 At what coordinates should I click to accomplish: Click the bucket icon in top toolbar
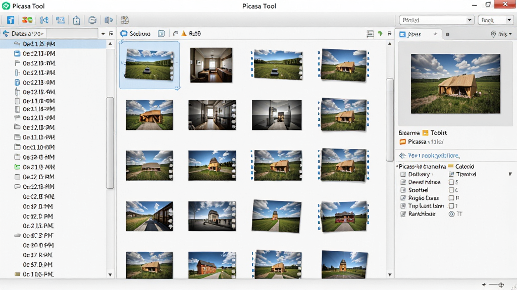[92, 20]
